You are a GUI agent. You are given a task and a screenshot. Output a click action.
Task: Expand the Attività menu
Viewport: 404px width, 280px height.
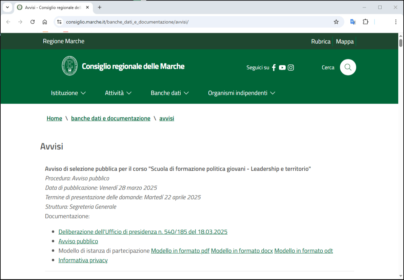118,93
